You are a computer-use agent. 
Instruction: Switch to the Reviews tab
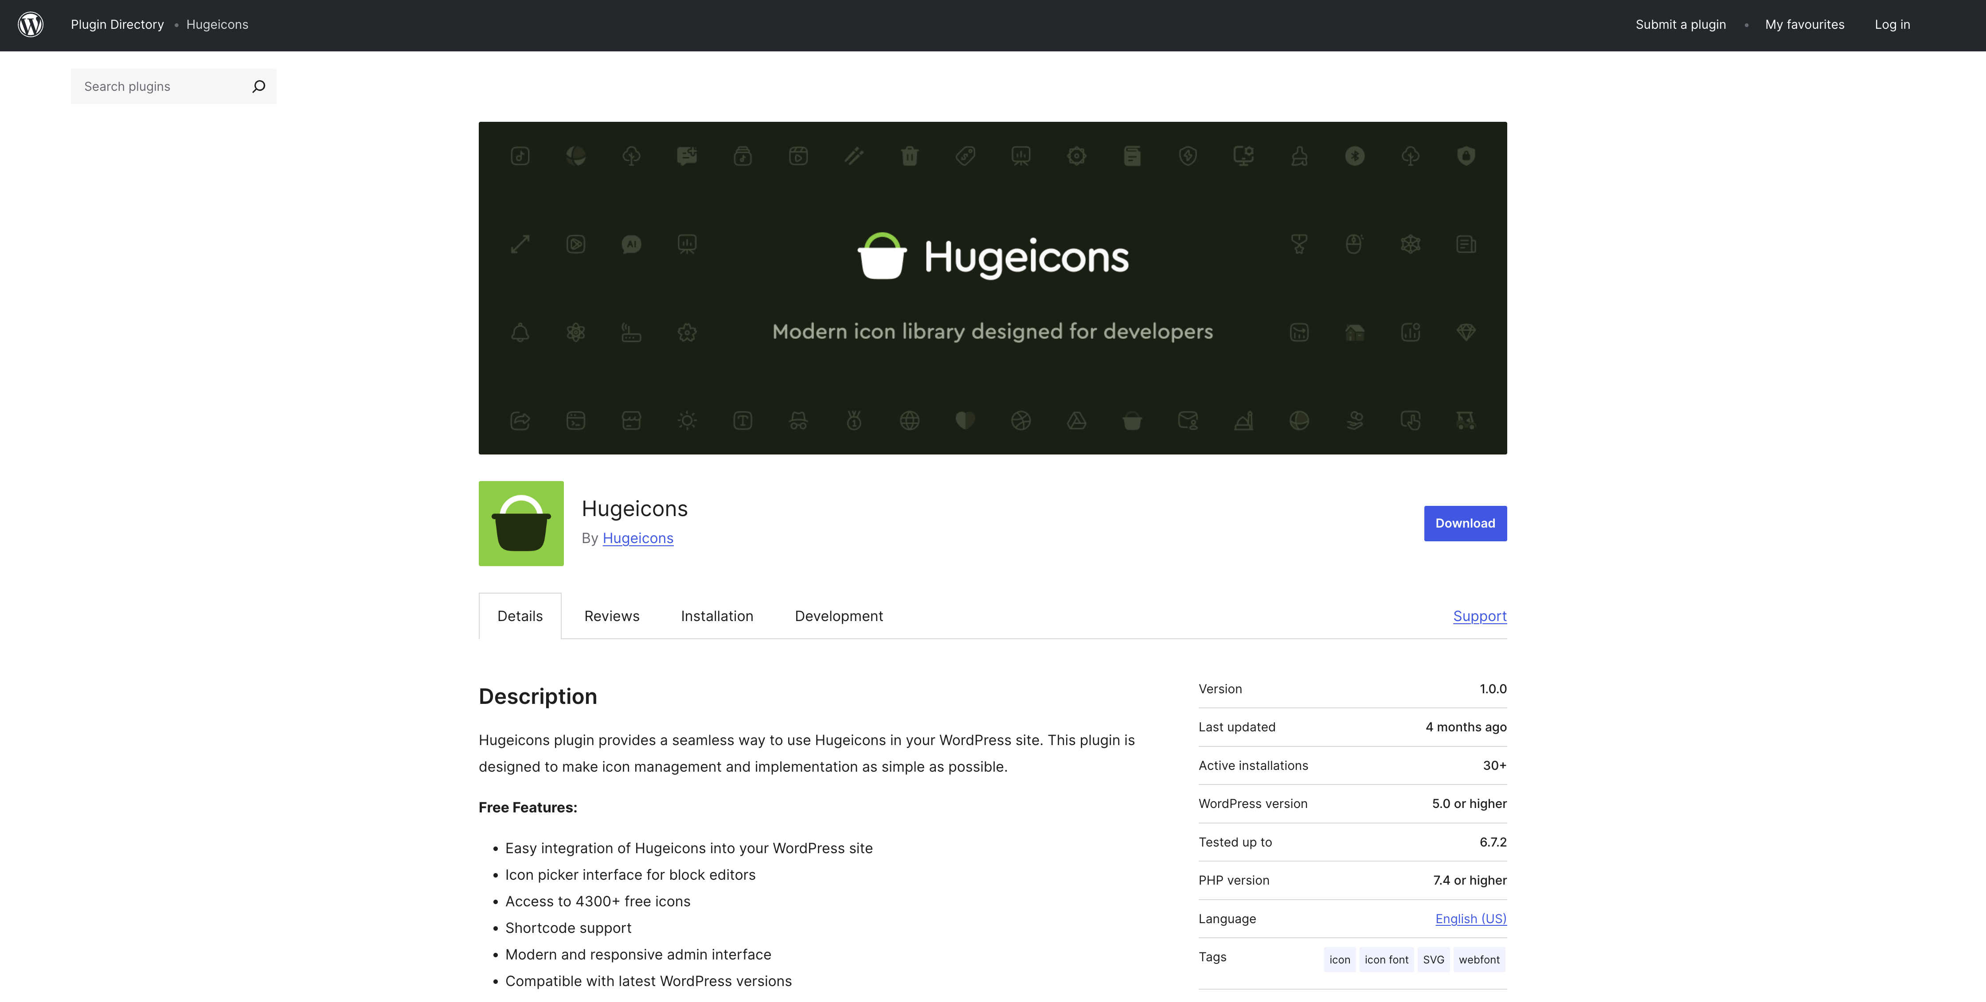point(611,615)
